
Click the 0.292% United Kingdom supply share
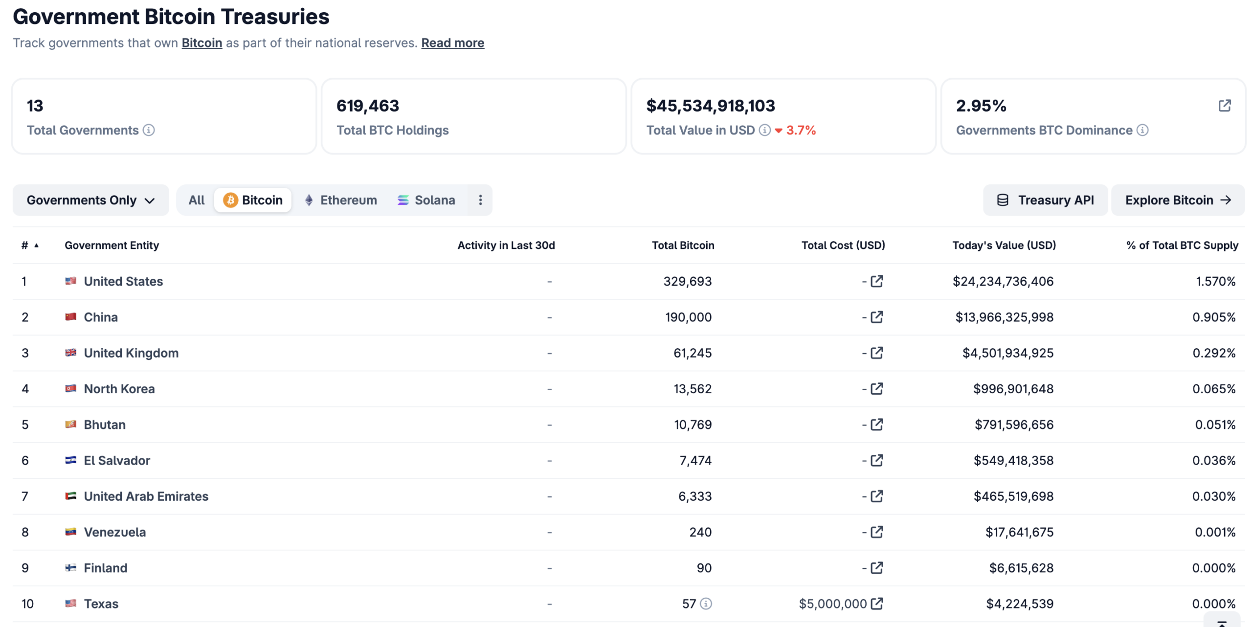pos(1214,353)
